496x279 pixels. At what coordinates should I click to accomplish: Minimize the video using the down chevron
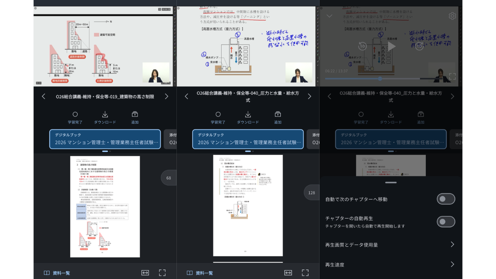(329, 16)
